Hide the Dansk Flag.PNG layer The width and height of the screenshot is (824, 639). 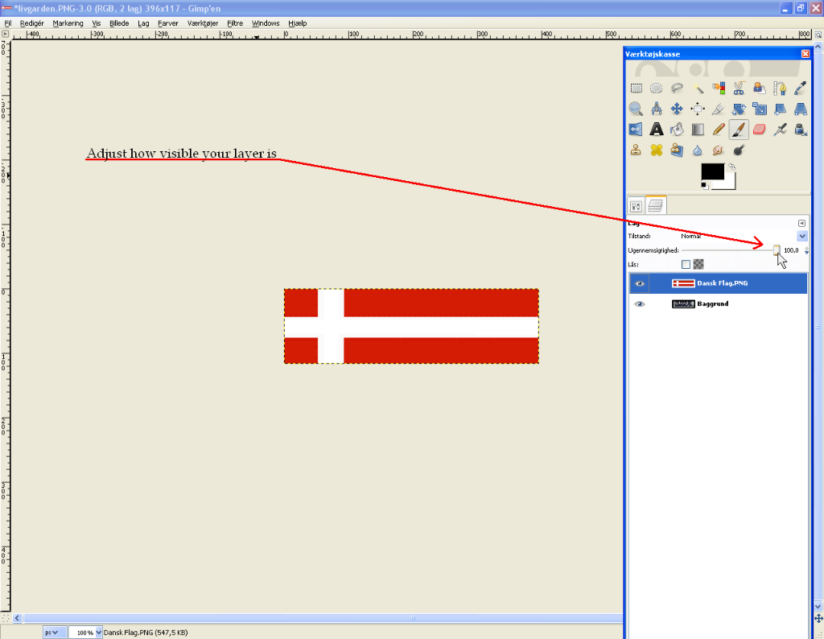(640, 283)
